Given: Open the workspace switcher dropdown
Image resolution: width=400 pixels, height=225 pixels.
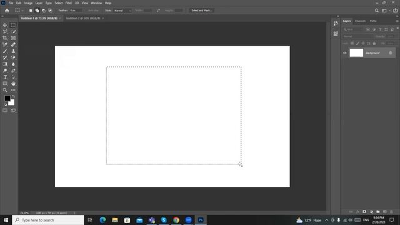Looking at the screenshot, I should 386,11.
